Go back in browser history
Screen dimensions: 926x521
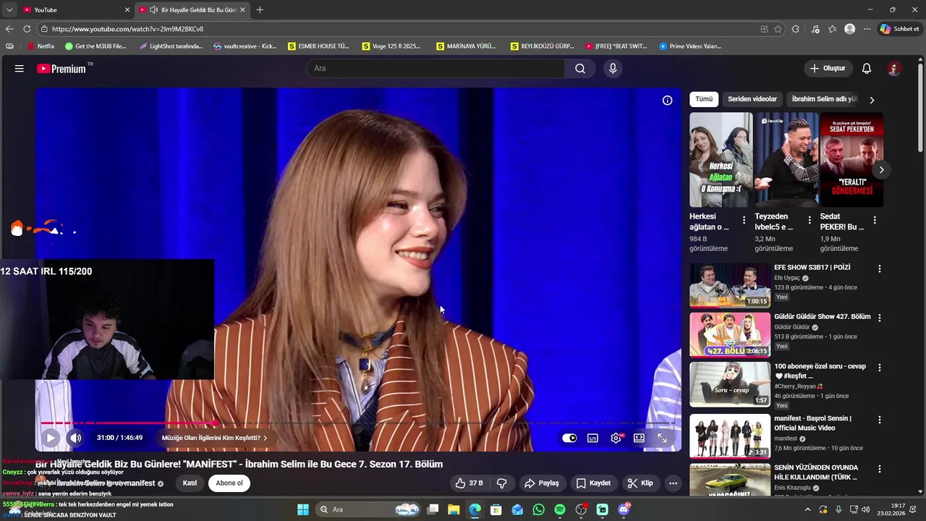[x=9, y=29]
